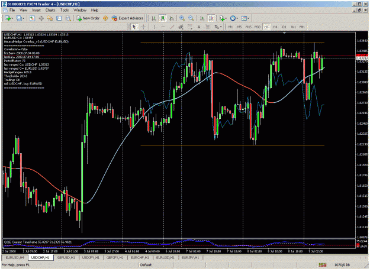Click the Default profile in status bar
This screenshot has width=370, height=269.
146,265
